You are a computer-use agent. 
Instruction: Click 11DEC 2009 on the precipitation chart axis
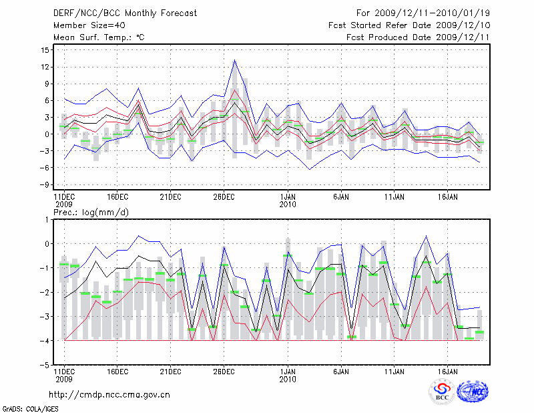pos(64,374)
